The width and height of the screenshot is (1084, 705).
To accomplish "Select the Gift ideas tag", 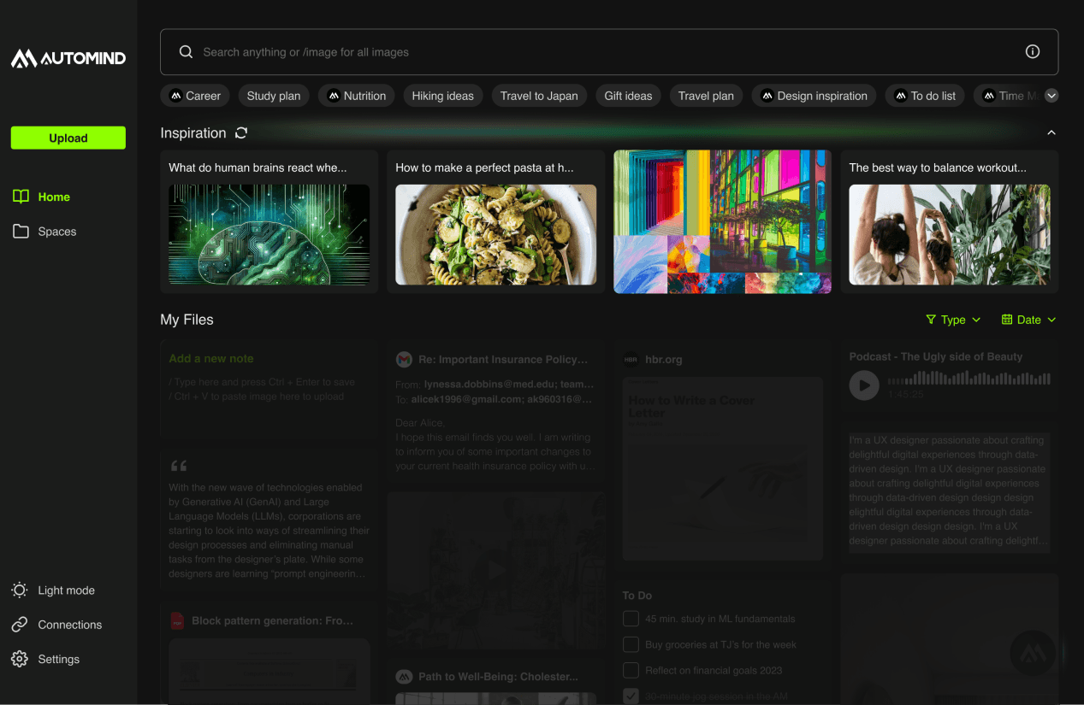I will [x=628, y=96].
